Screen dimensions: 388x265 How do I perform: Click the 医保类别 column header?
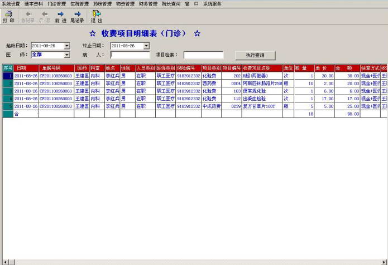[166, 68]
